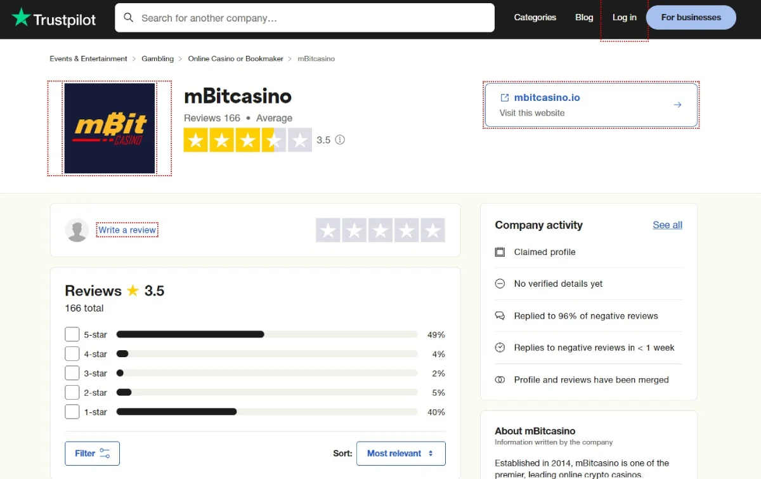Click the info icon next to the 3.5 rating
The width and height of the screenshot is (761, 479).
tap(340, 140)
